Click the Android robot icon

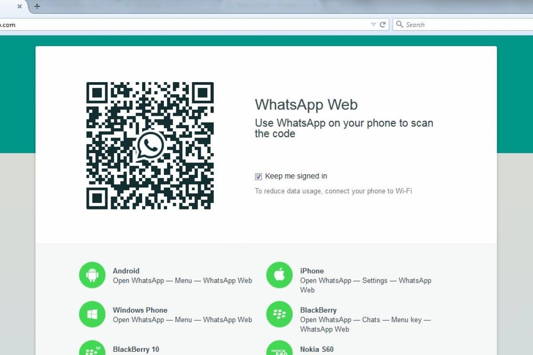(92, 275)
